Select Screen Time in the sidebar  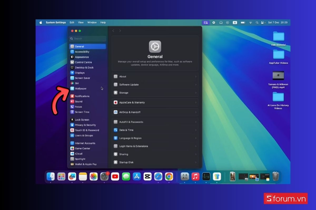87,112
